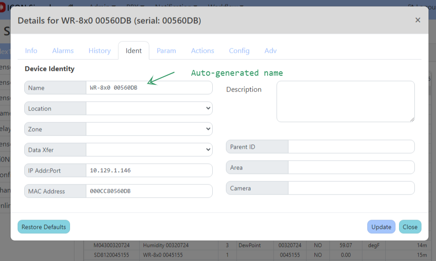436x261 pixels.
Task: Expand the Location dropdown
Action: coord(149,108)
